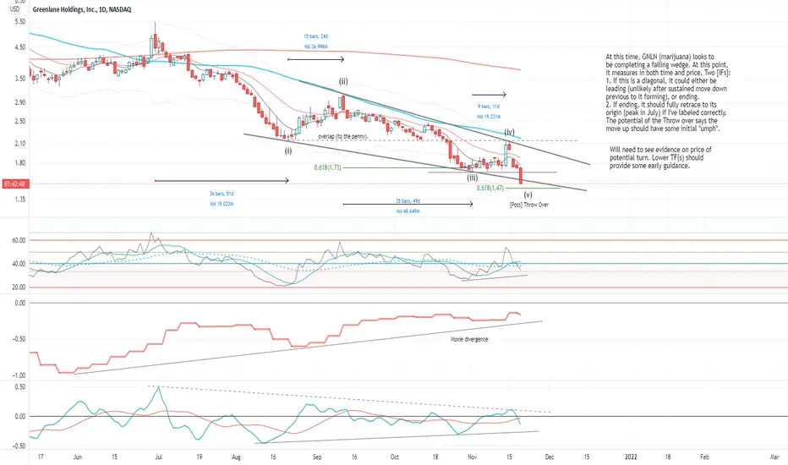Click the 1.35 price axis label
The width and height of the screenshot is (788, 465).
tap(20, 200)
